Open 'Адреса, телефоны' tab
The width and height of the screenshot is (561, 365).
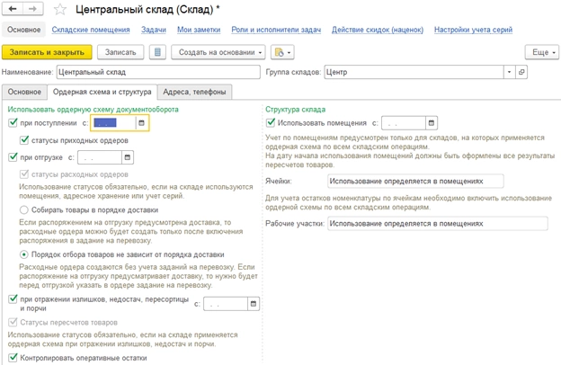point(194,92)
